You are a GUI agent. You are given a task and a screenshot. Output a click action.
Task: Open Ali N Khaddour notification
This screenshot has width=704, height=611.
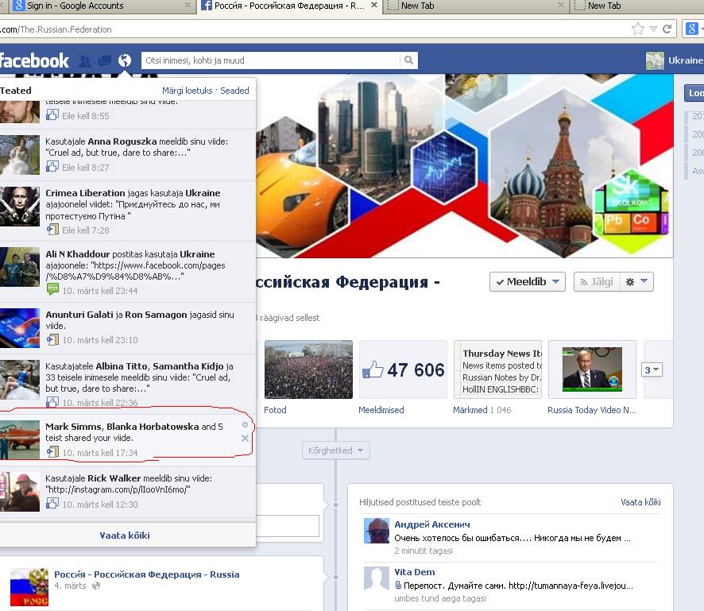128,272
